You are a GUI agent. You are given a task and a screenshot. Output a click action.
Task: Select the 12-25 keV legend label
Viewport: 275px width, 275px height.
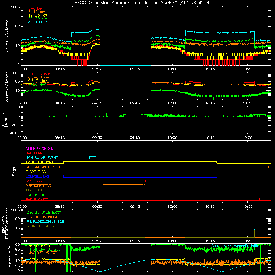(38, 15)
